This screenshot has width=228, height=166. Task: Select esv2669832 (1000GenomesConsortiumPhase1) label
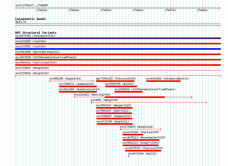pos(145,89)
